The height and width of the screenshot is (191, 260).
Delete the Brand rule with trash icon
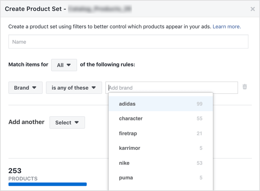[244, 87]
